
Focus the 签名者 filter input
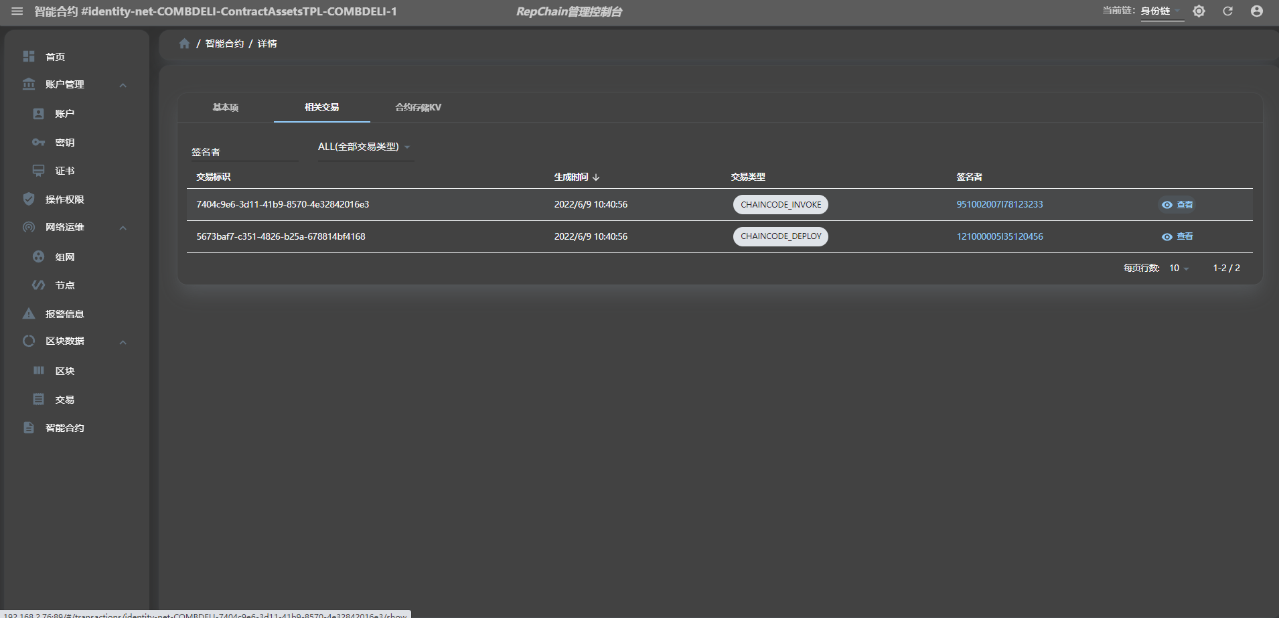[x=244, y=152]
